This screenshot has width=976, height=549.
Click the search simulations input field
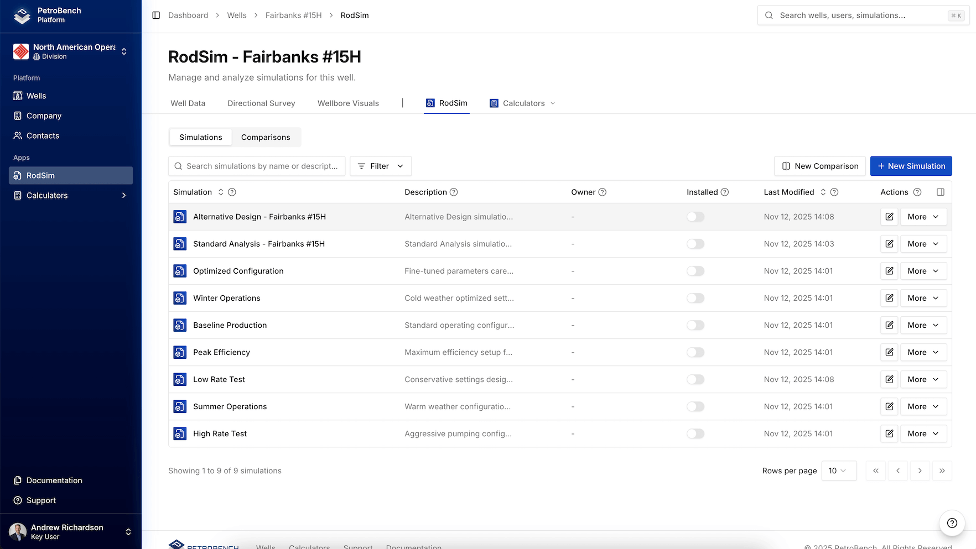point(257,166)
